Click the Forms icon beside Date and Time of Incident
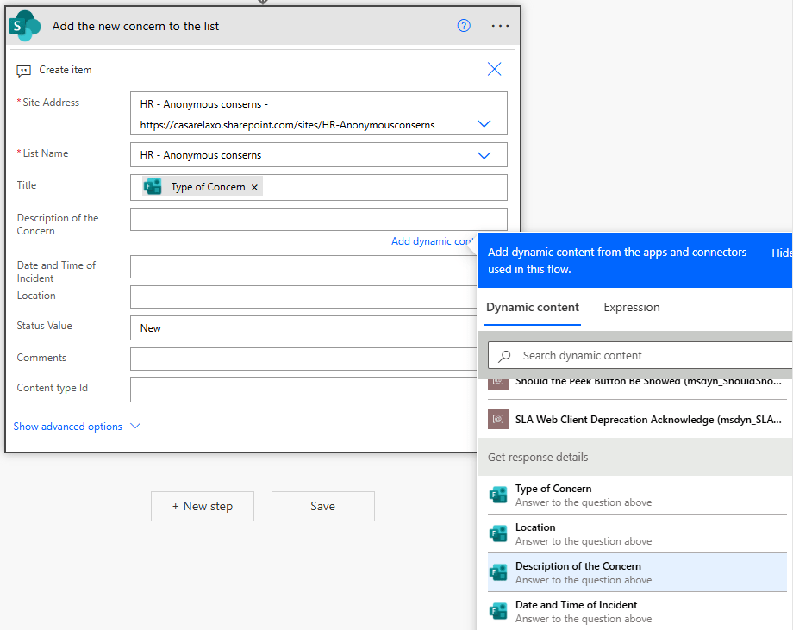 498,611
